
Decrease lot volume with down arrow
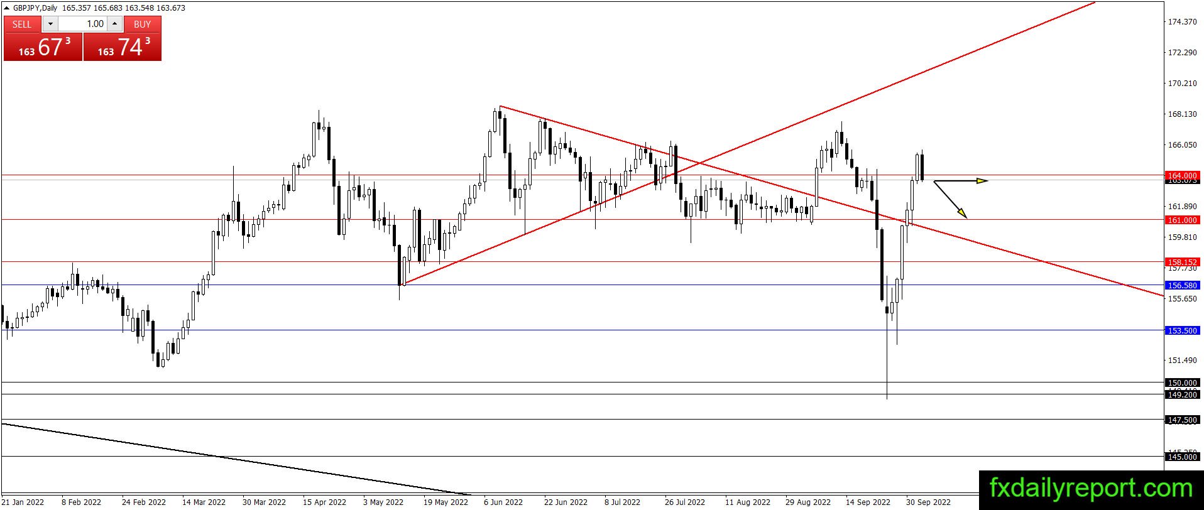point(50,24)
